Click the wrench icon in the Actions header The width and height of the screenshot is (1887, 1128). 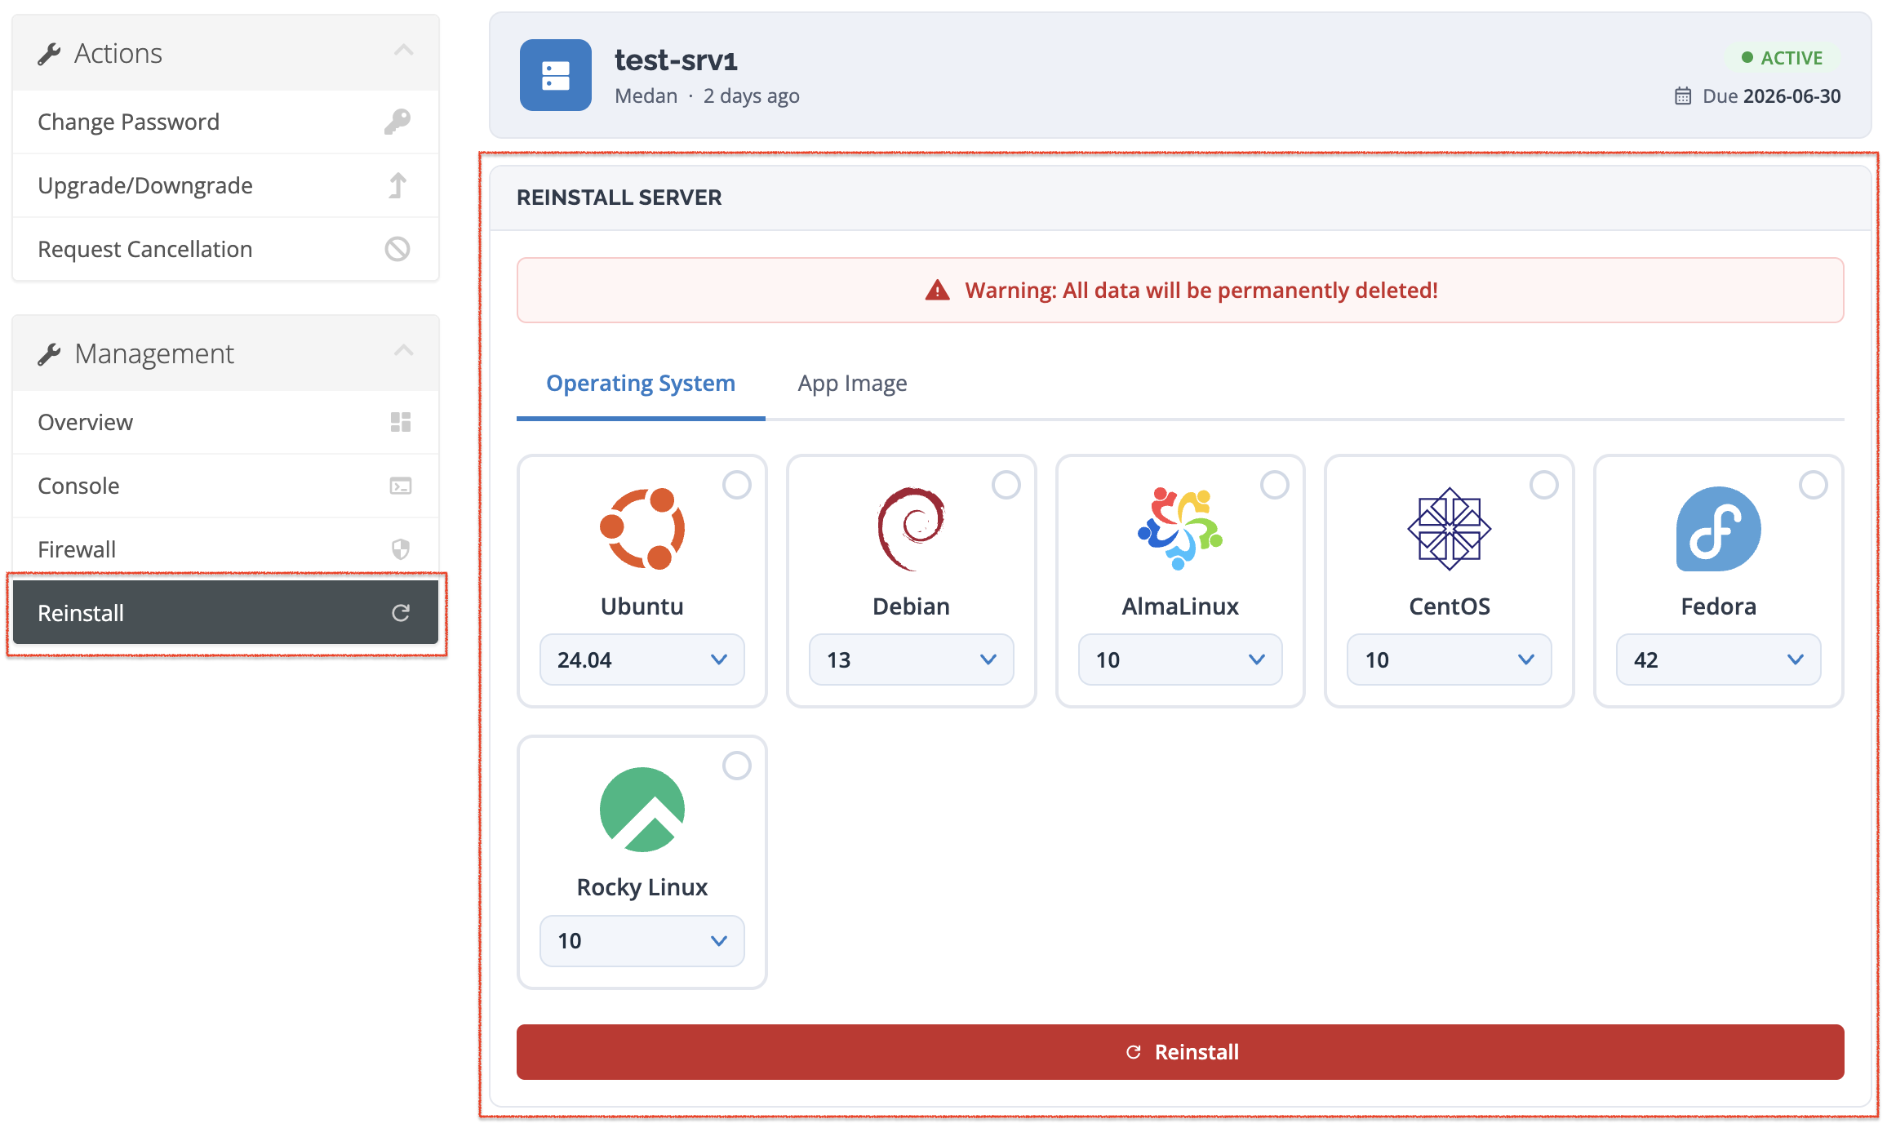(49, 54)
